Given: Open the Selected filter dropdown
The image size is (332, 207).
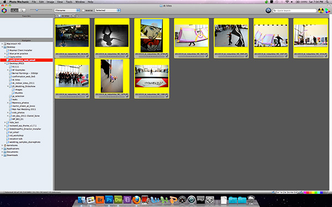Looking at the screenshot, I should pyautogui.click(x=107, y=10).
